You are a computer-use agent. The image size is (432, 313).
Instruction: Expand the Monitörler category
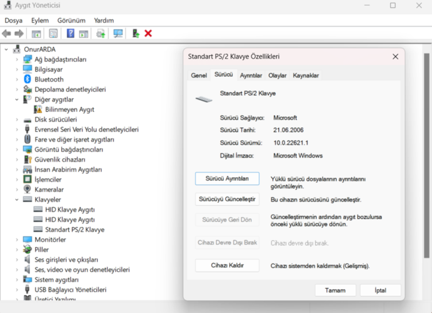click(x=17, y=239)
